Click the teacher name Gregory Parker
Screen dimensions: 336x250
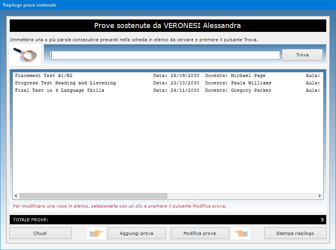coord(251,90)
